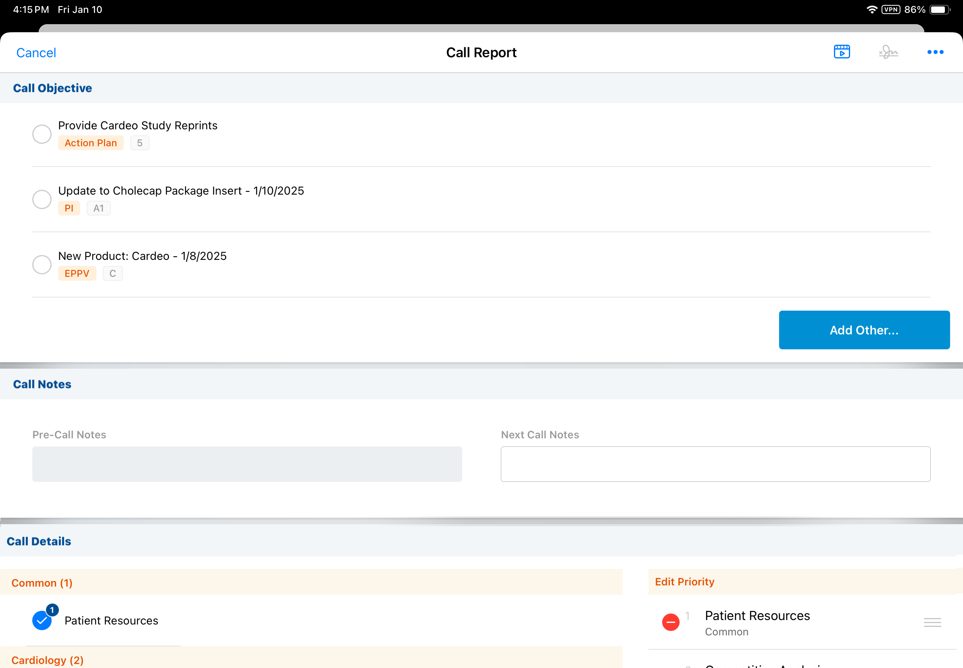Tap the priority badge number 1
Screen dimensions: 963x668
52,610
